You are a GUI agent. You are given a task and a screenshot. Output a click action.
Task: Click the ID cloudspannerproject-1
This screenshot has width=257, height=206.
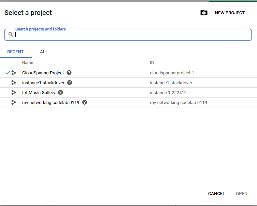coord(172,73)
